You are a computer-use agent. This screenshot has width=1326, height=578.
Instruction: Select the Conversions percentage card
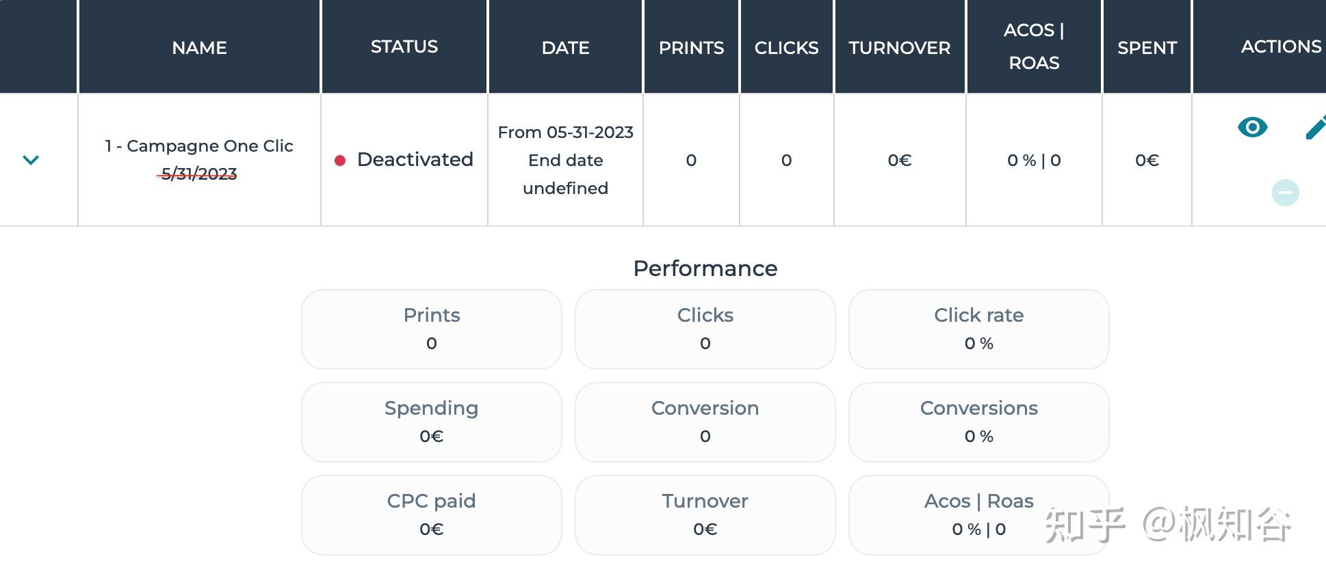click(978, 422)
